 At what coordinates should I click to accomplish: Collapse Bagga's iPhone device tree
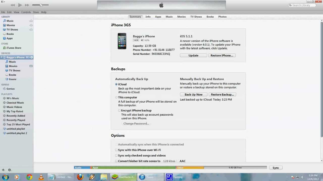[x=2, y=57]
